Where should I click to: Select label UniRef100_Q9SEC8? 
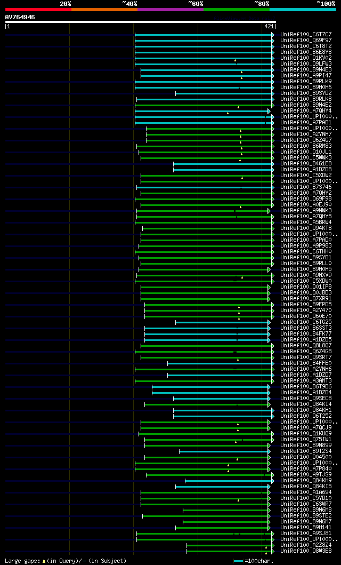click(x=306, y=399)
